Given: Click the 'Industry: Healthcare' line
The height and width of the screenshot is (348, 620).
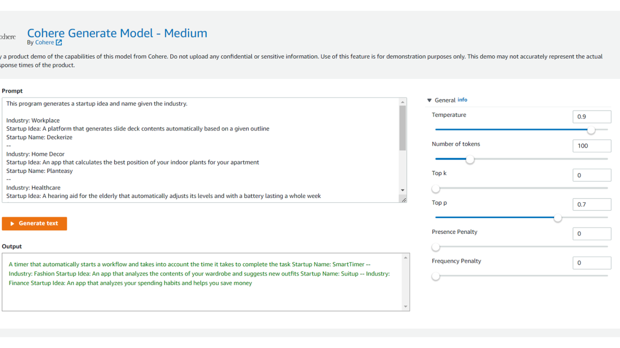Looking at the screenshot, I should [33, 188].
